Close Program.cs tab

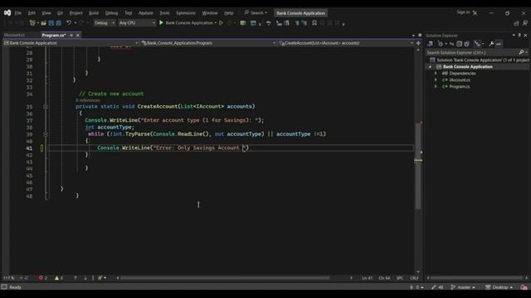point(78,35)
